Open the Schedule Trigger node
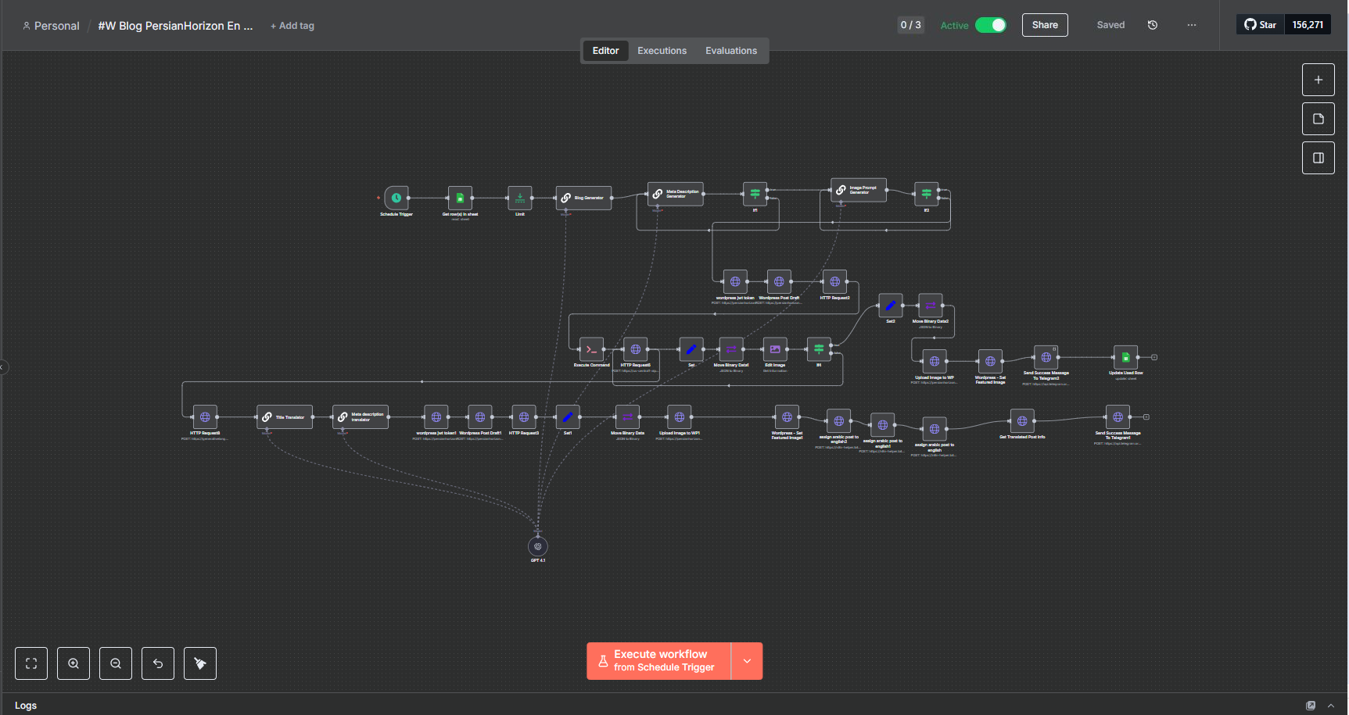The width and height of the screenshot is (1349, 715). click(396, 197)
